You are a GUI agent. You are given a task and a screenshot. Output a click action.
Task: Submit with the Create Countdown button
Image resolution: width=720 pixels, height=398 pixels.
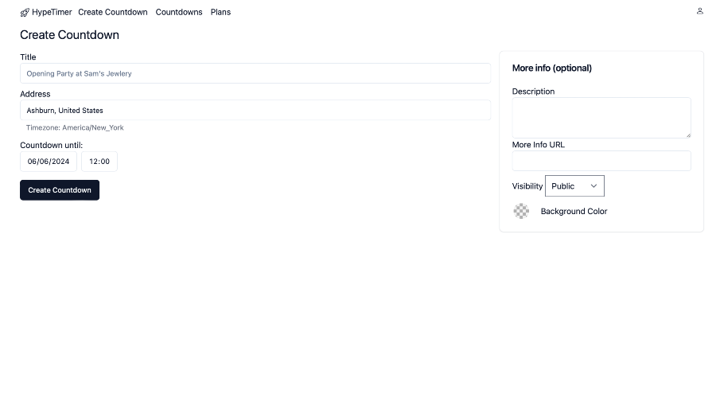tap(60, 190)
